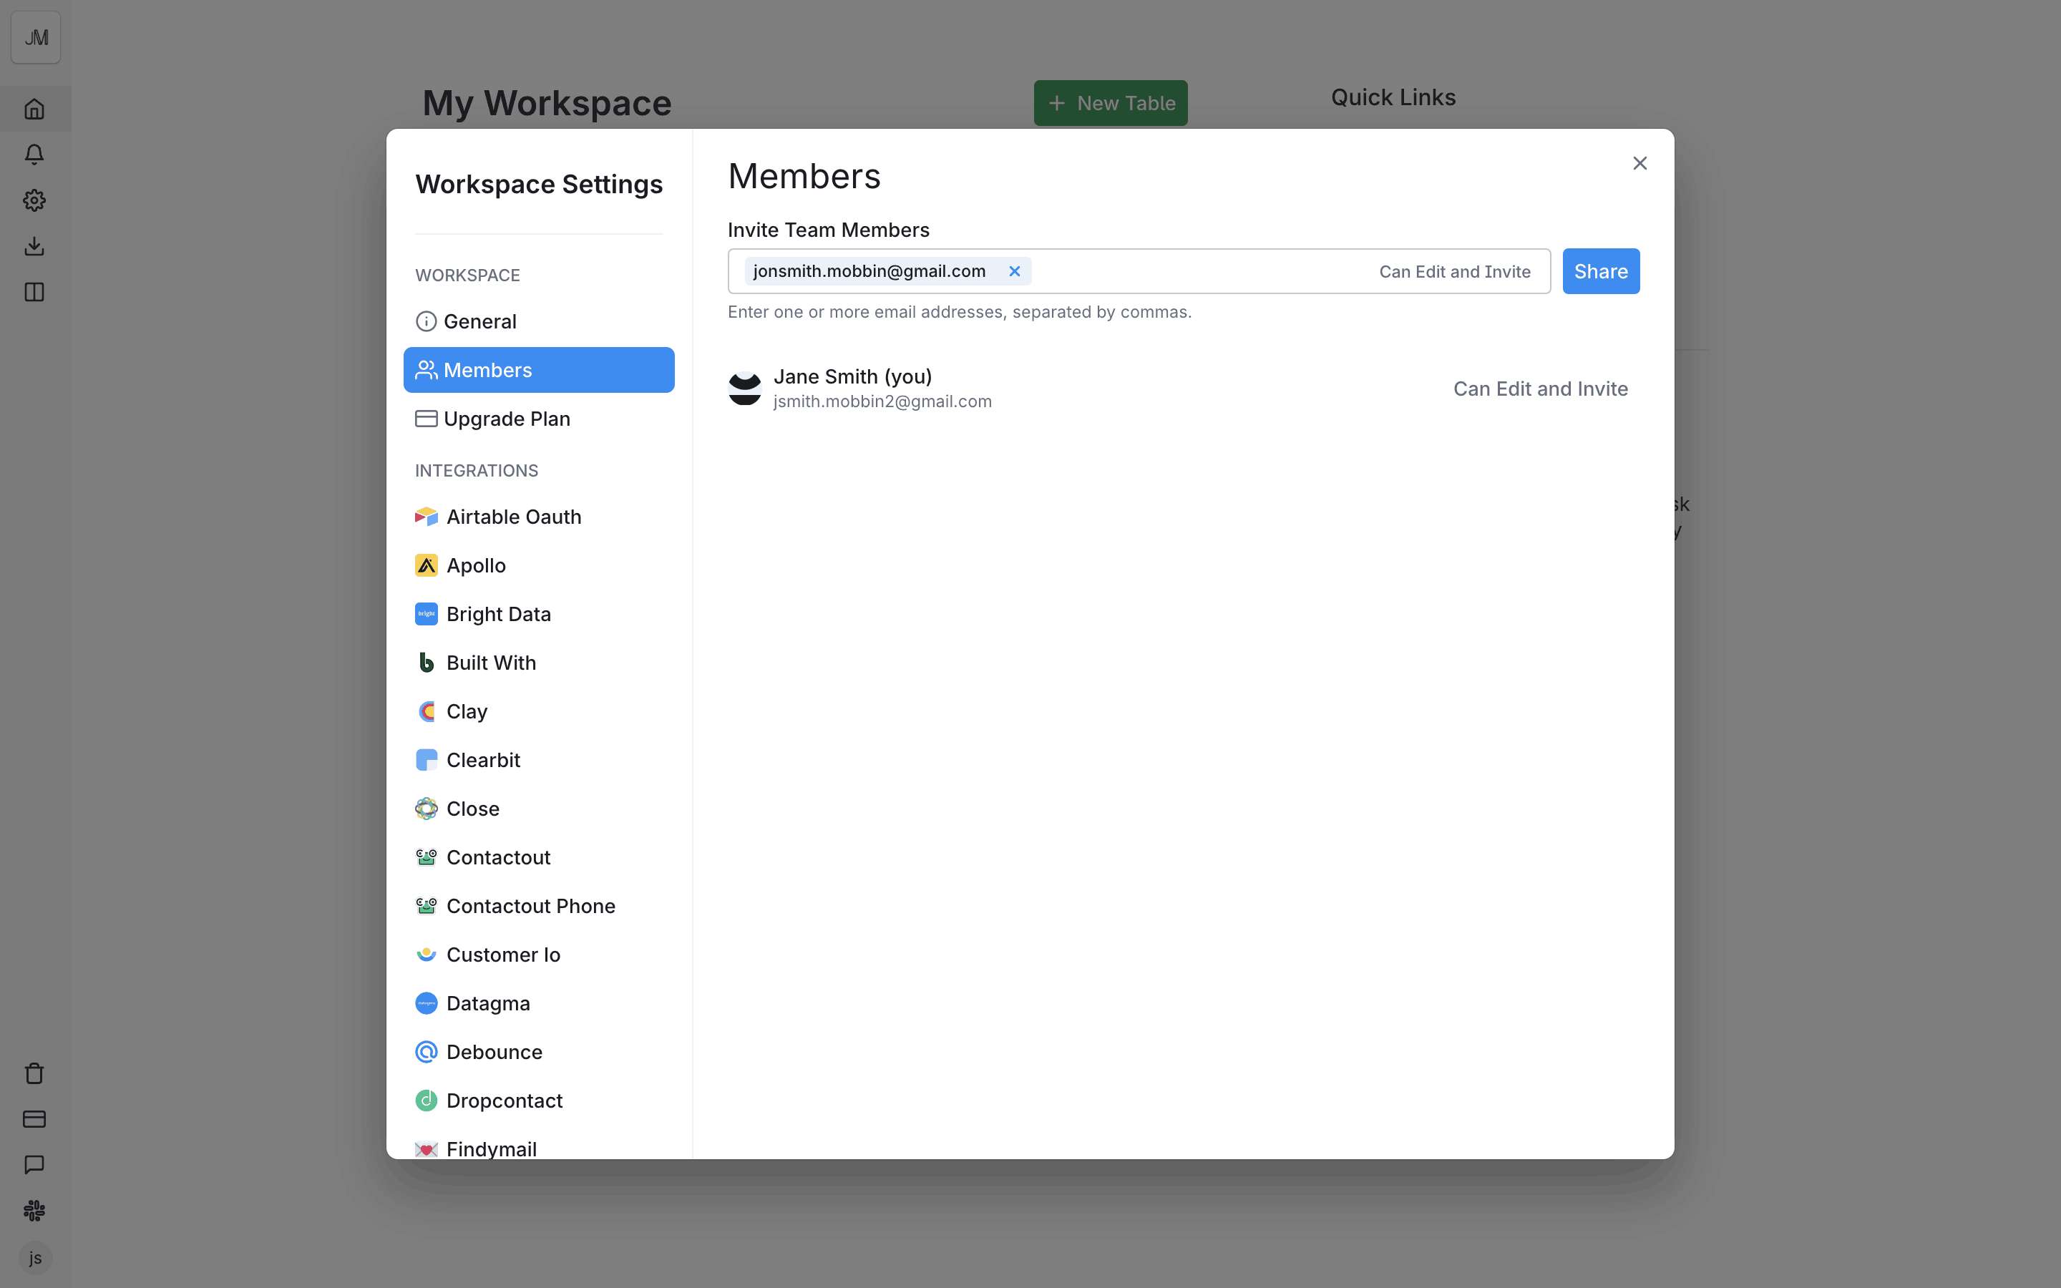Open Debounce integration

539,1052
